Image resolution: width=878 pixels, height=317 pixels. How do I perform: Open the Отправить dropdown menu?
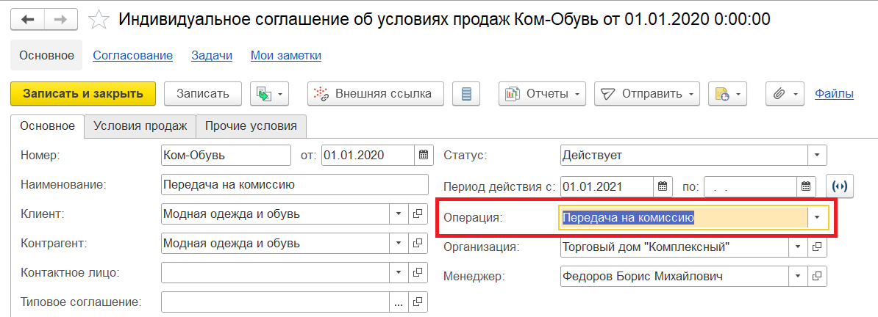pos(647,94)
